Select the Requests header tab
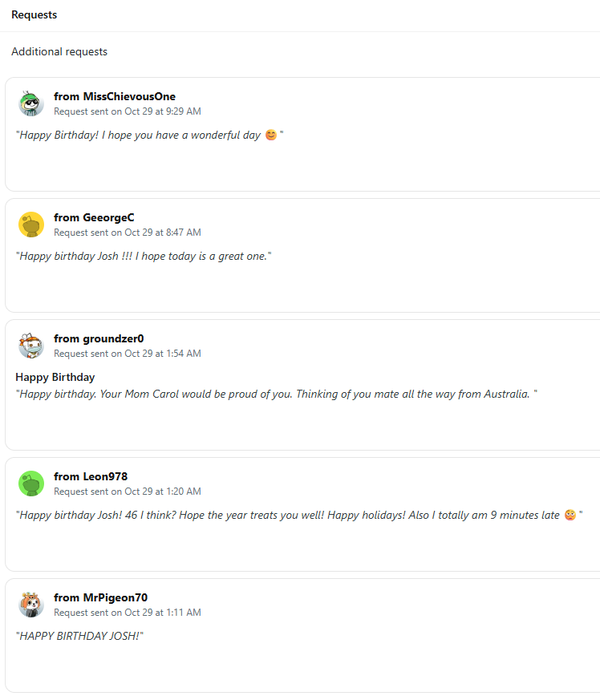 (x=34, y=15)
